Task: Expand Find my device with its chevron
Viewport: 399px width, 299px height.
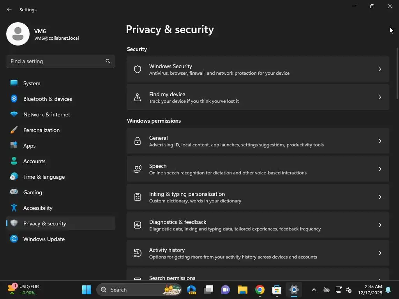Action: click(380, 97)
